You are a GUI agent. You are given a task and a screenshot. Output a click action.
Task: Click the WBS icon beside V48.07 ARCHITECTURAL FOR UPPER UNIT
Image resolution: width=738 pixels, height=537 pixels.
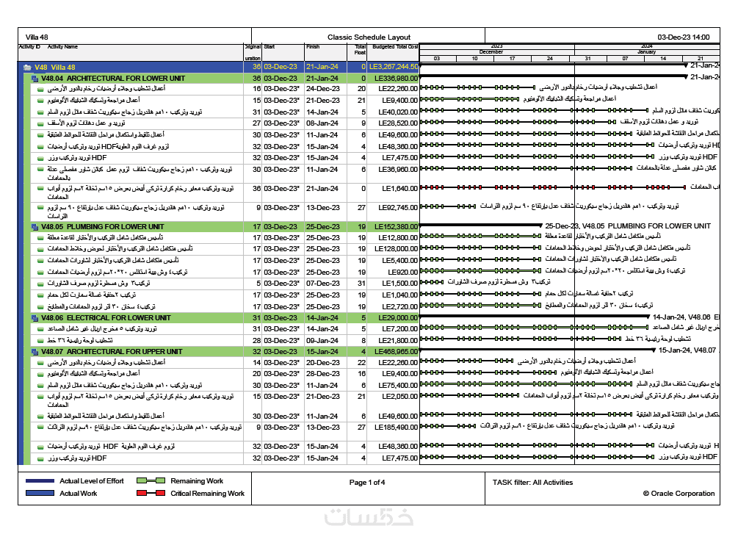coord(35,352)
